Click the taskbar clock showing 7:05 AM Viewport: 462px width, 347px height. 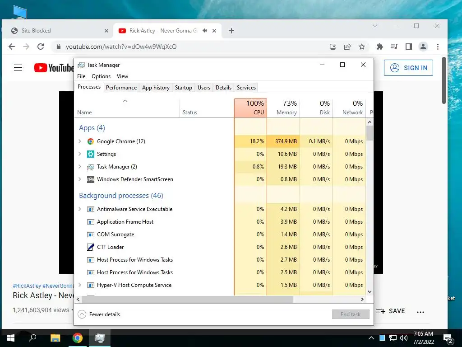(x=423, y=338)
